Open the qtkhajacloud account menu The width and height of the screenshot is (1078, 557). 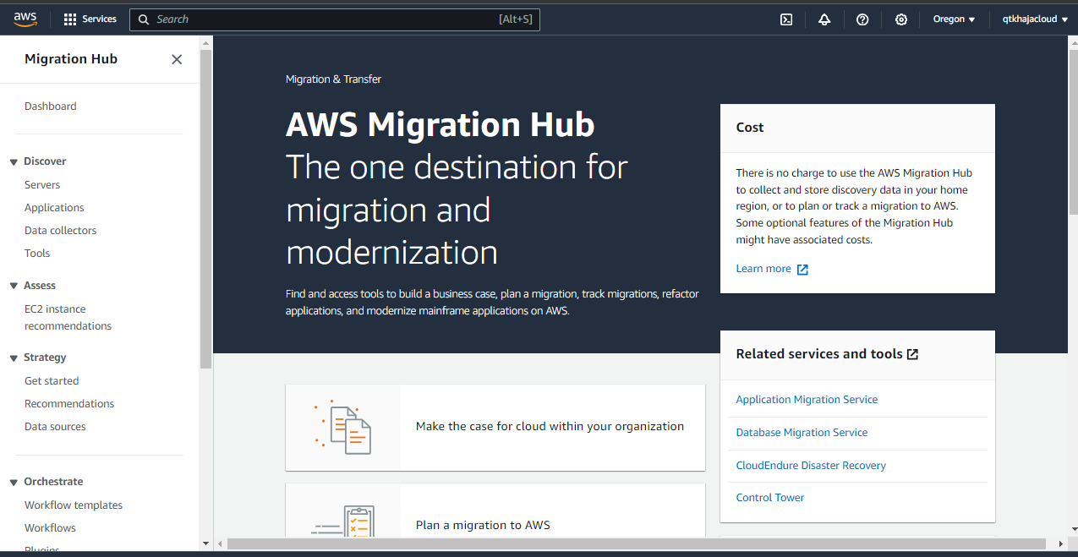1035,19
